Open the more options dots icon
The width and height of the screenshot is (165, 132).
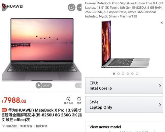coord(79,7)
